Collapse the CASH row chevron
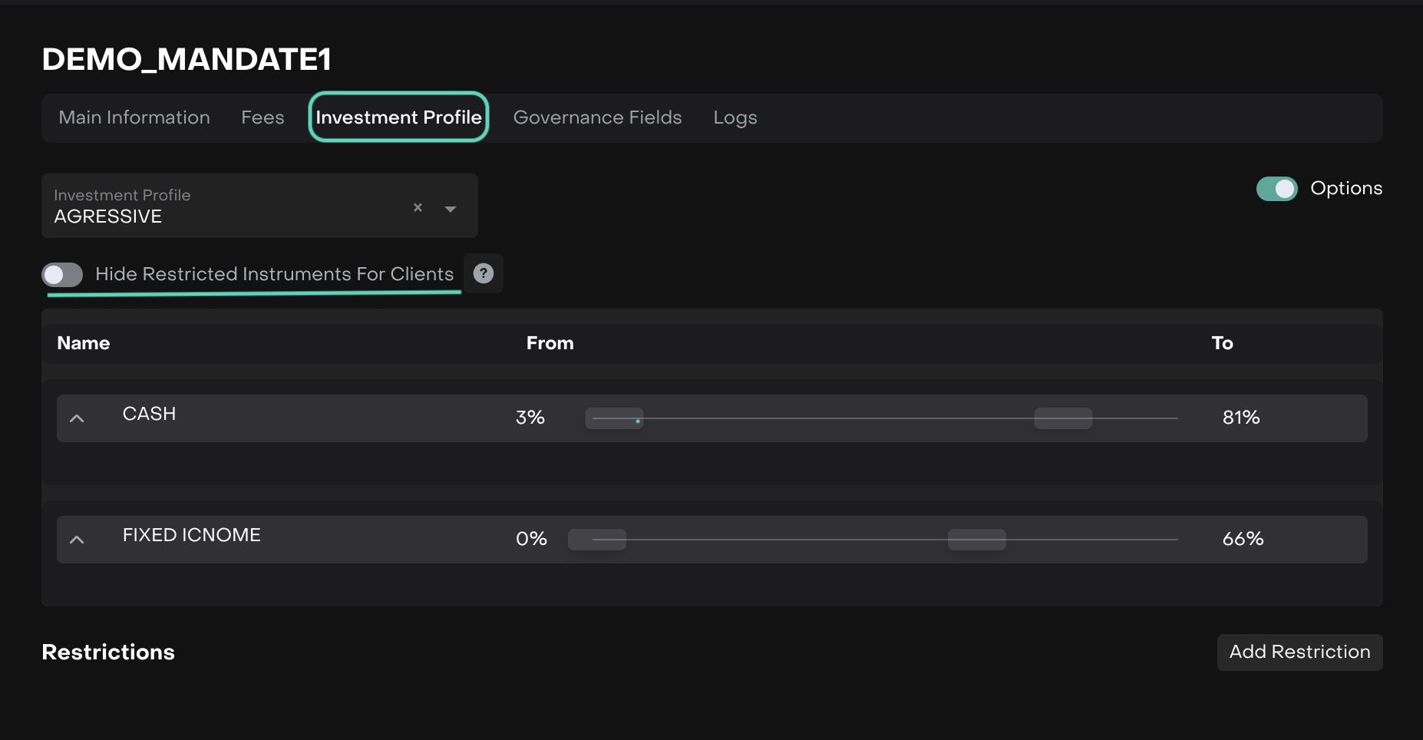This screenshot has width=1423, height=740. tap(77, 418)
